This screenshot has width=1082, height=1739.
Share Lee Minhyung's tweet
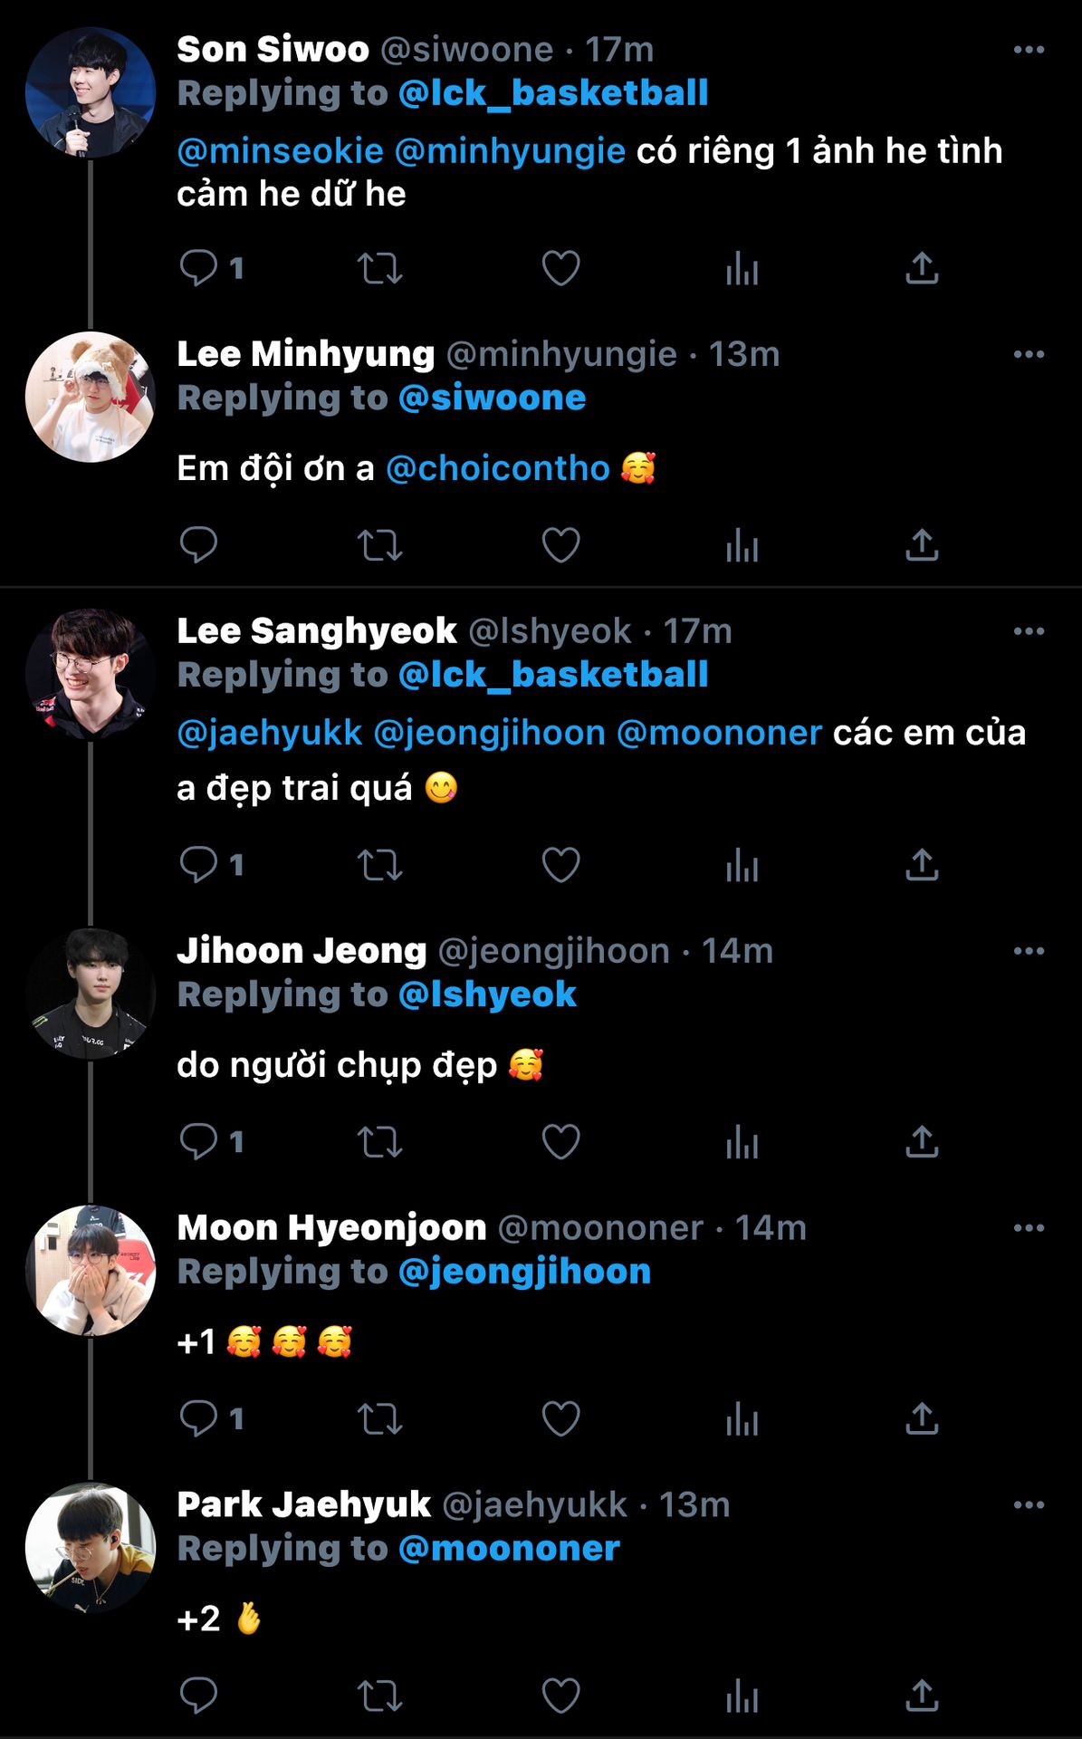(922, 545)
